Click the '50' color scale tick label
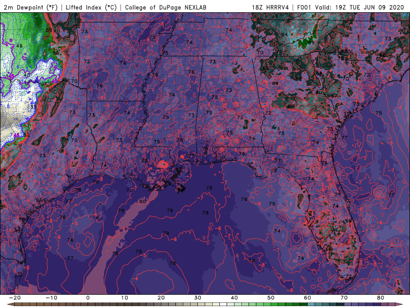The image size is (410, 307). [x=271, y=298]
